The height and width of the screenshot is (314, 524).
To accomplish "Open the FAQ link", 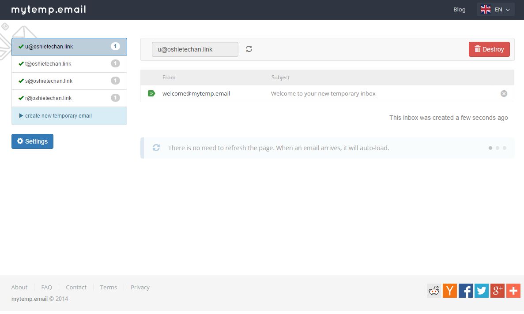I will [x=46, y=287].
